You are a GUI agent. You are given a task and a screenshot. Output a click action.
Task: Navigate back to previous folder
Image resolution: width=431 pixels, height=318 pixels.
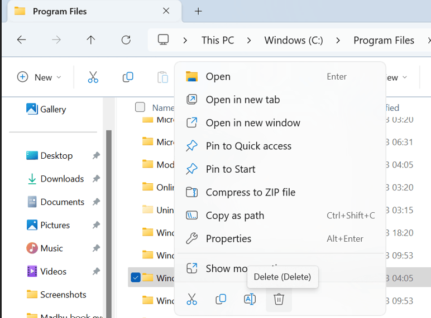pos(21,40)
